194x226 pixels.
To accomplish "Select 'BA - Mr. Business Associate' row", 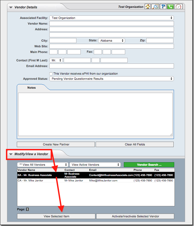I will pos(96,175).
